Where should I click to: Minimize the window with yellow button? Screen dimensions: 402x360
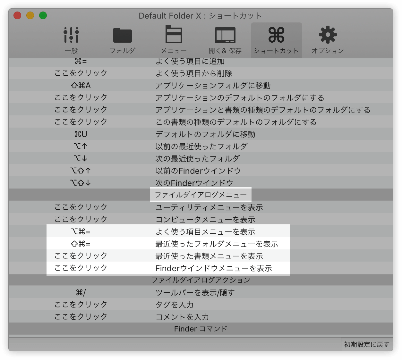click(x=30, y=15)
